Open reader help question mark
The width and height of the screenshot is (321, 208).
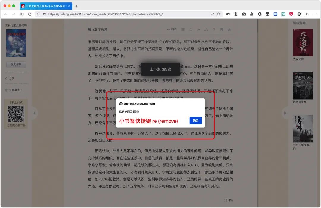214,30
